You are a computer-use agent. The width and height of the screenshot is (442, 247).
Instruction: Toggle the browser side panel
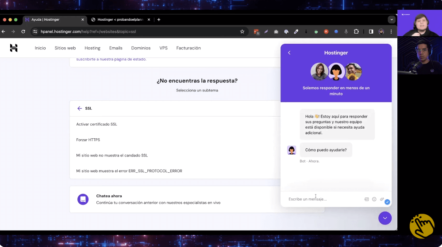371,31
